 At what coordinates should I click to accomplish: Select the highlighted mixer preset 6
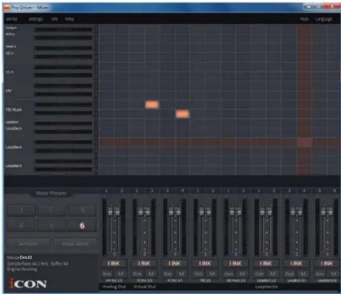[82, 226]
